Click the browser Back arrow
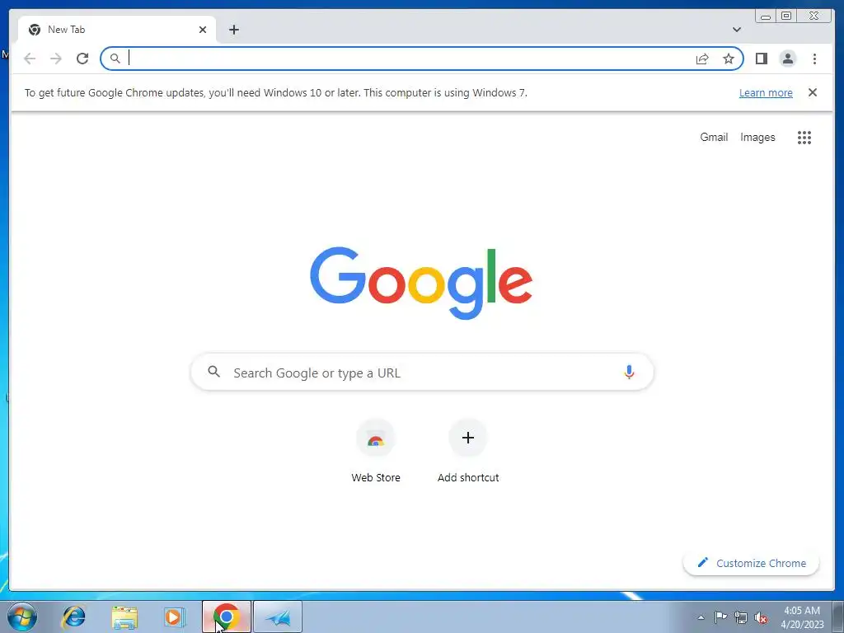844x633 pixels. coord(30,59)
